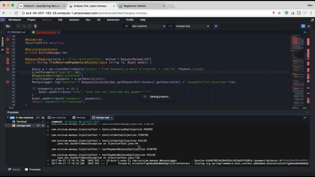Open the processes panel options menu icon
This screenshot has height=177, width=315.
point(305,118)
